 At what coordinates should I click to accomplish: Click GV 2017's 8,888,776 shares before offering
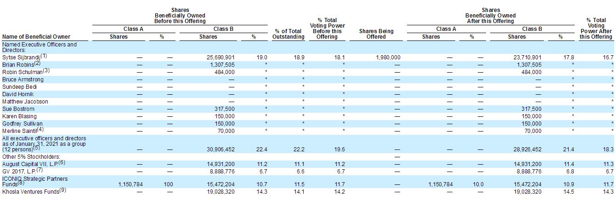(x=222, y=172)
